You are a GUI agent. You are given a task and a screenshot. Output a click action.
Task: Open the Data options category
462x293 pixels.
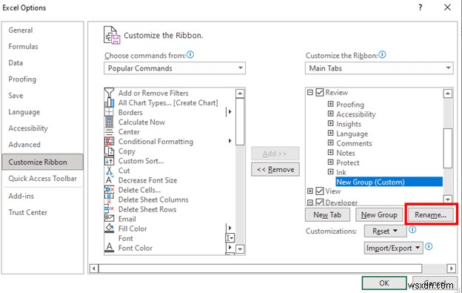click(16, 63)
